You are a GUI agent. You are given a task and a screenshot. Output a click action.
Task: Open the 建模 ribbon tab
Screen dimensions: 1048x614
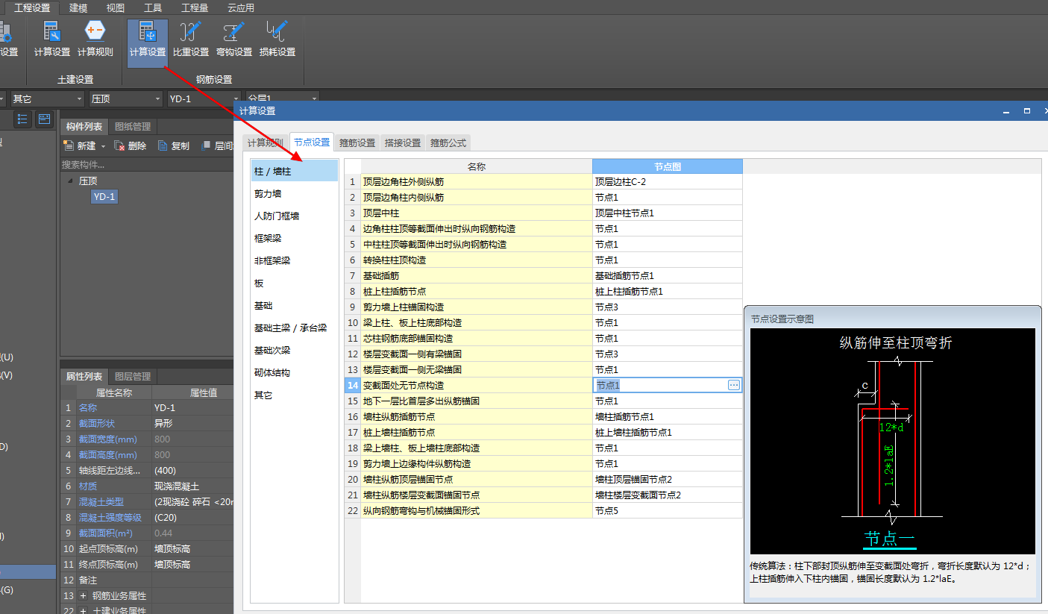pos(78,7)
